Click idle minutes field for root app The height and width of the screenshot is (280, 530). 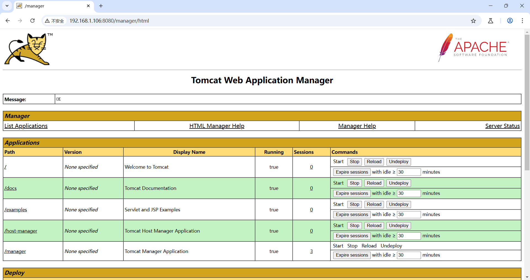pyautogui.click(x=409, y=172)
